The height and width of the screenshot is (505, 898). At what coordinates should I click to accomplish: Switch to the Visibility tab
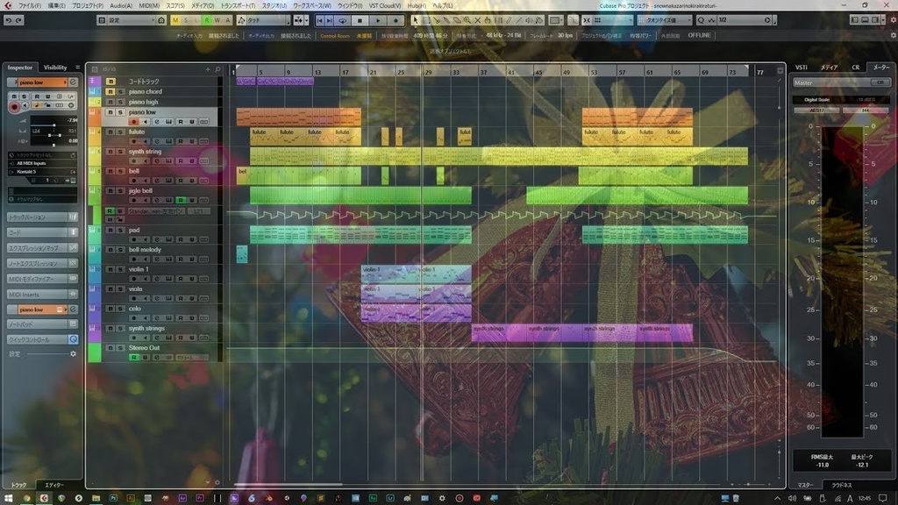(x=55, y=68)
